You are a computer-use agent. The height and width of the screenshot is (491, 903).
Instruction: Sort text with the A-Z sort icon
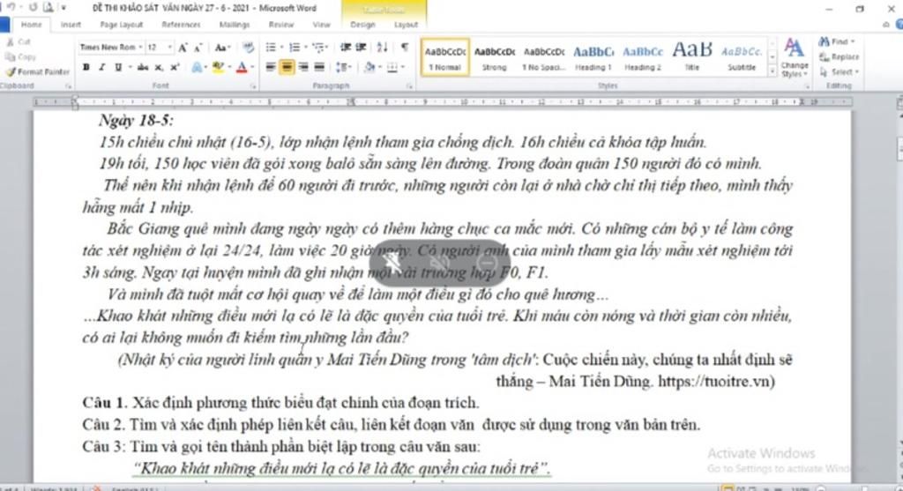[x=382, y=48]
